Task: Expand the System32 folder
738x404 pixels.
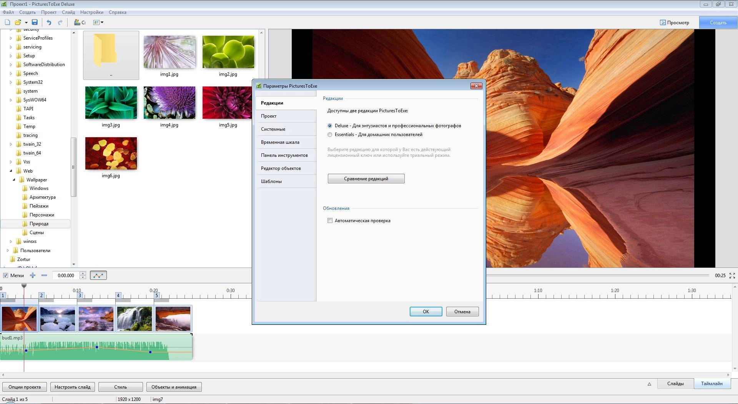Action: 11,82
